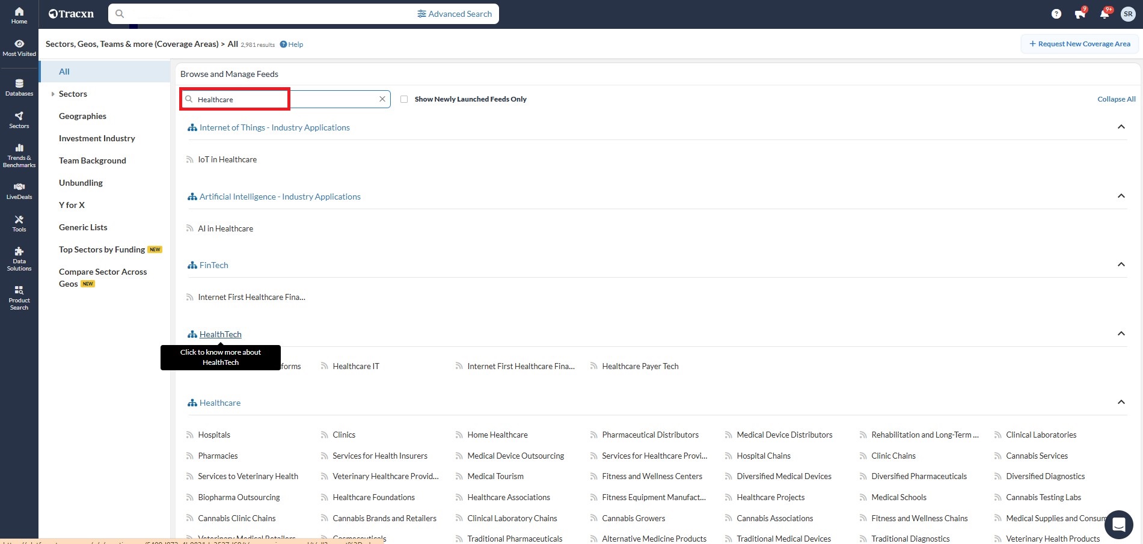Collapse the Healthcare section chevron
The height and width of the screenshot is (544, 1143).
1121,402
